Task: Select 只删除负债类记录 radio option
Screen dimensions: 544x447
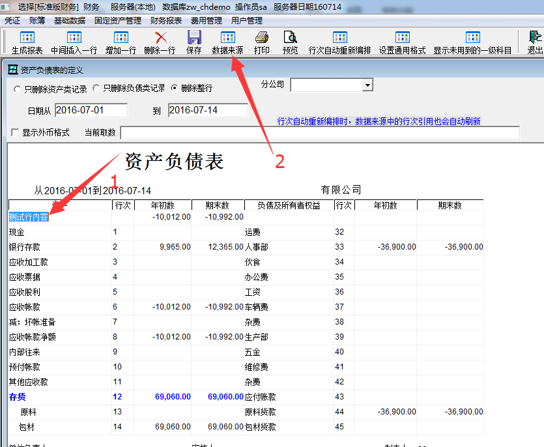Action: coord(96,88)
